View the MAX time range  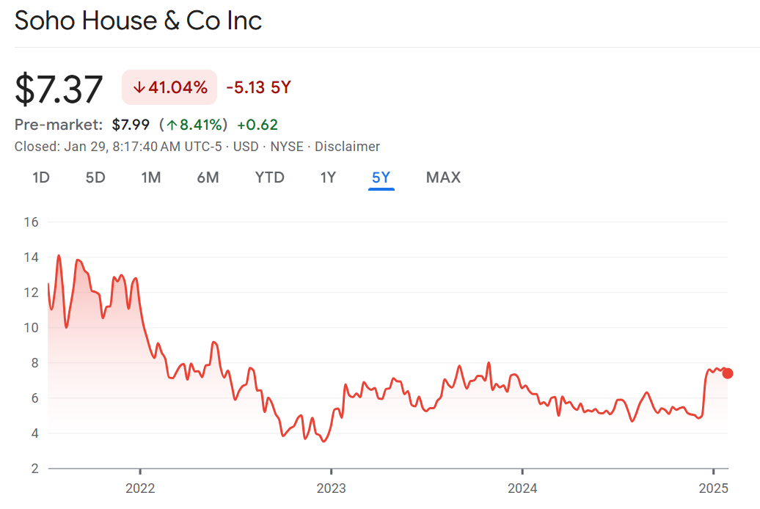(x=443, y=177)
